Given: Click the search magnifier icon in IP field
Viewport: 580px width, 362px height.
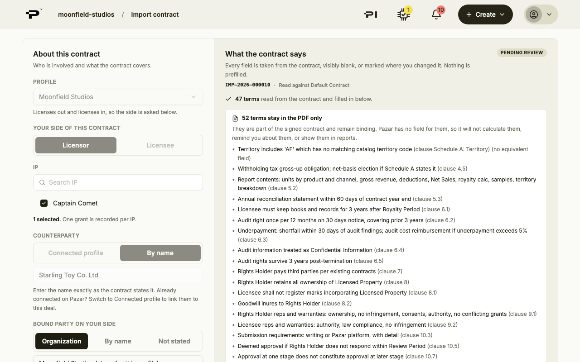Looking at the screenshot, I should [42, 182].
